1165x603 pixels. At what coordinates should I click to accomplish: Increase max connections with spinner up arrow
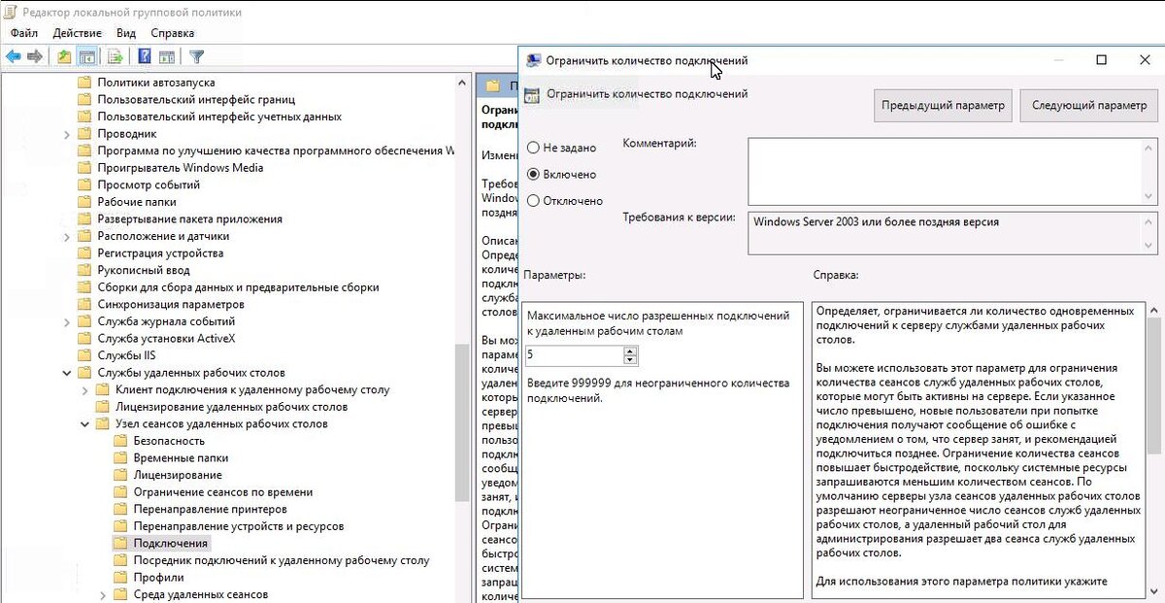(x=630, y=352)
